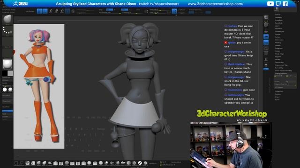Expand the Morph Target subpalette
The height and width of the screenshot is (168, 300).
280,54
